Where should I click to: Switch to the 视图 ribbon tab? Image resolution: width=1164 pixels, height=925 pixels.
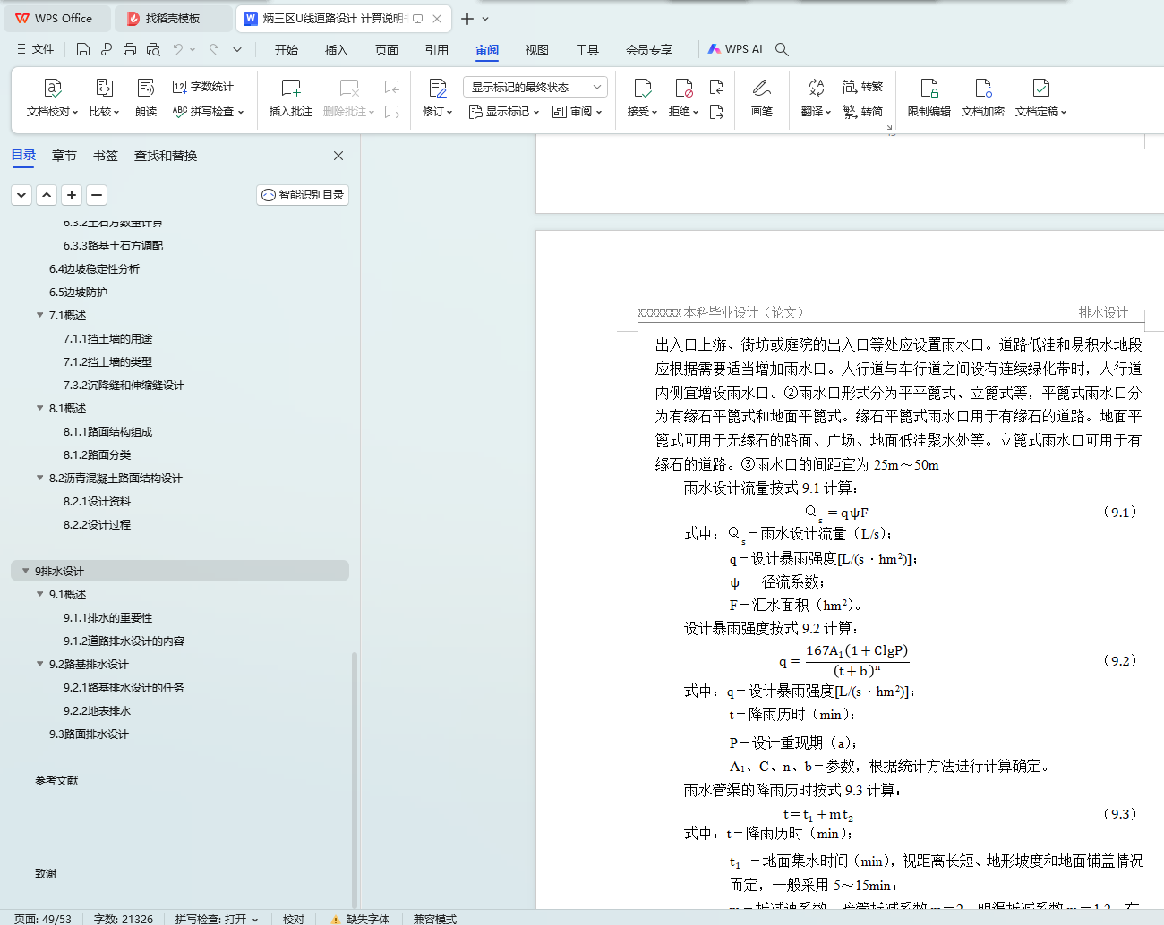tap(537, 50)
